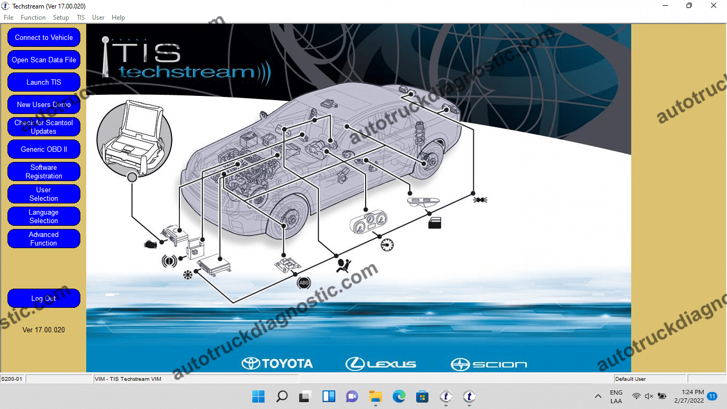The image size is (727, 409).
Task: Open the Help menu
Action: 118,18
